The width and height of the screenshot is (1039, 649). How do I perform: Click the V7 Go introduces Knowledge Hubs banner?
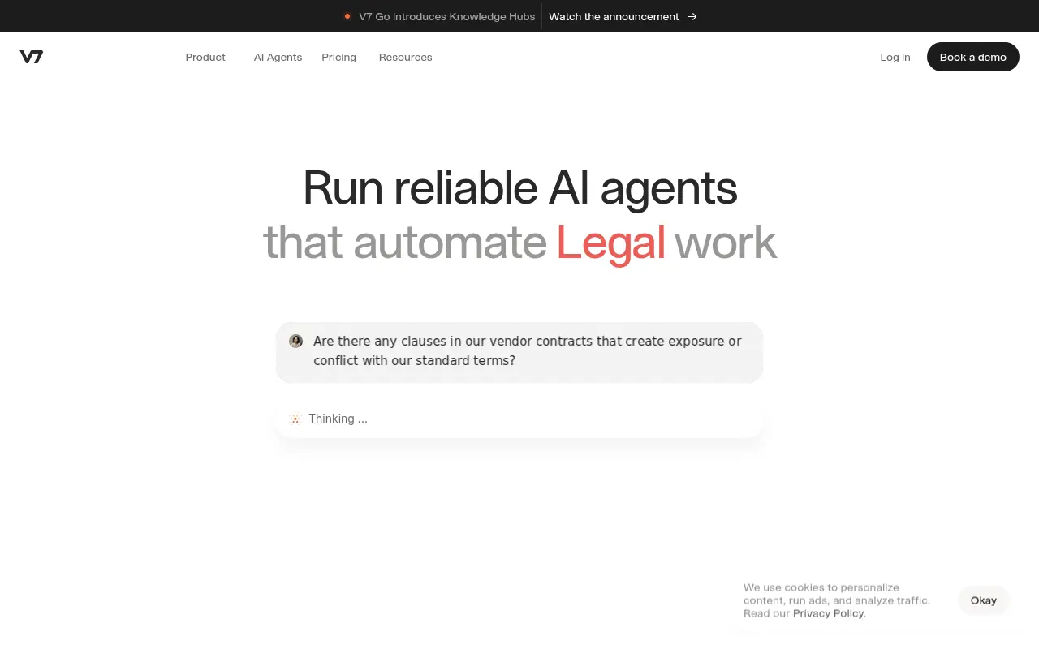(x=447, y=16)
